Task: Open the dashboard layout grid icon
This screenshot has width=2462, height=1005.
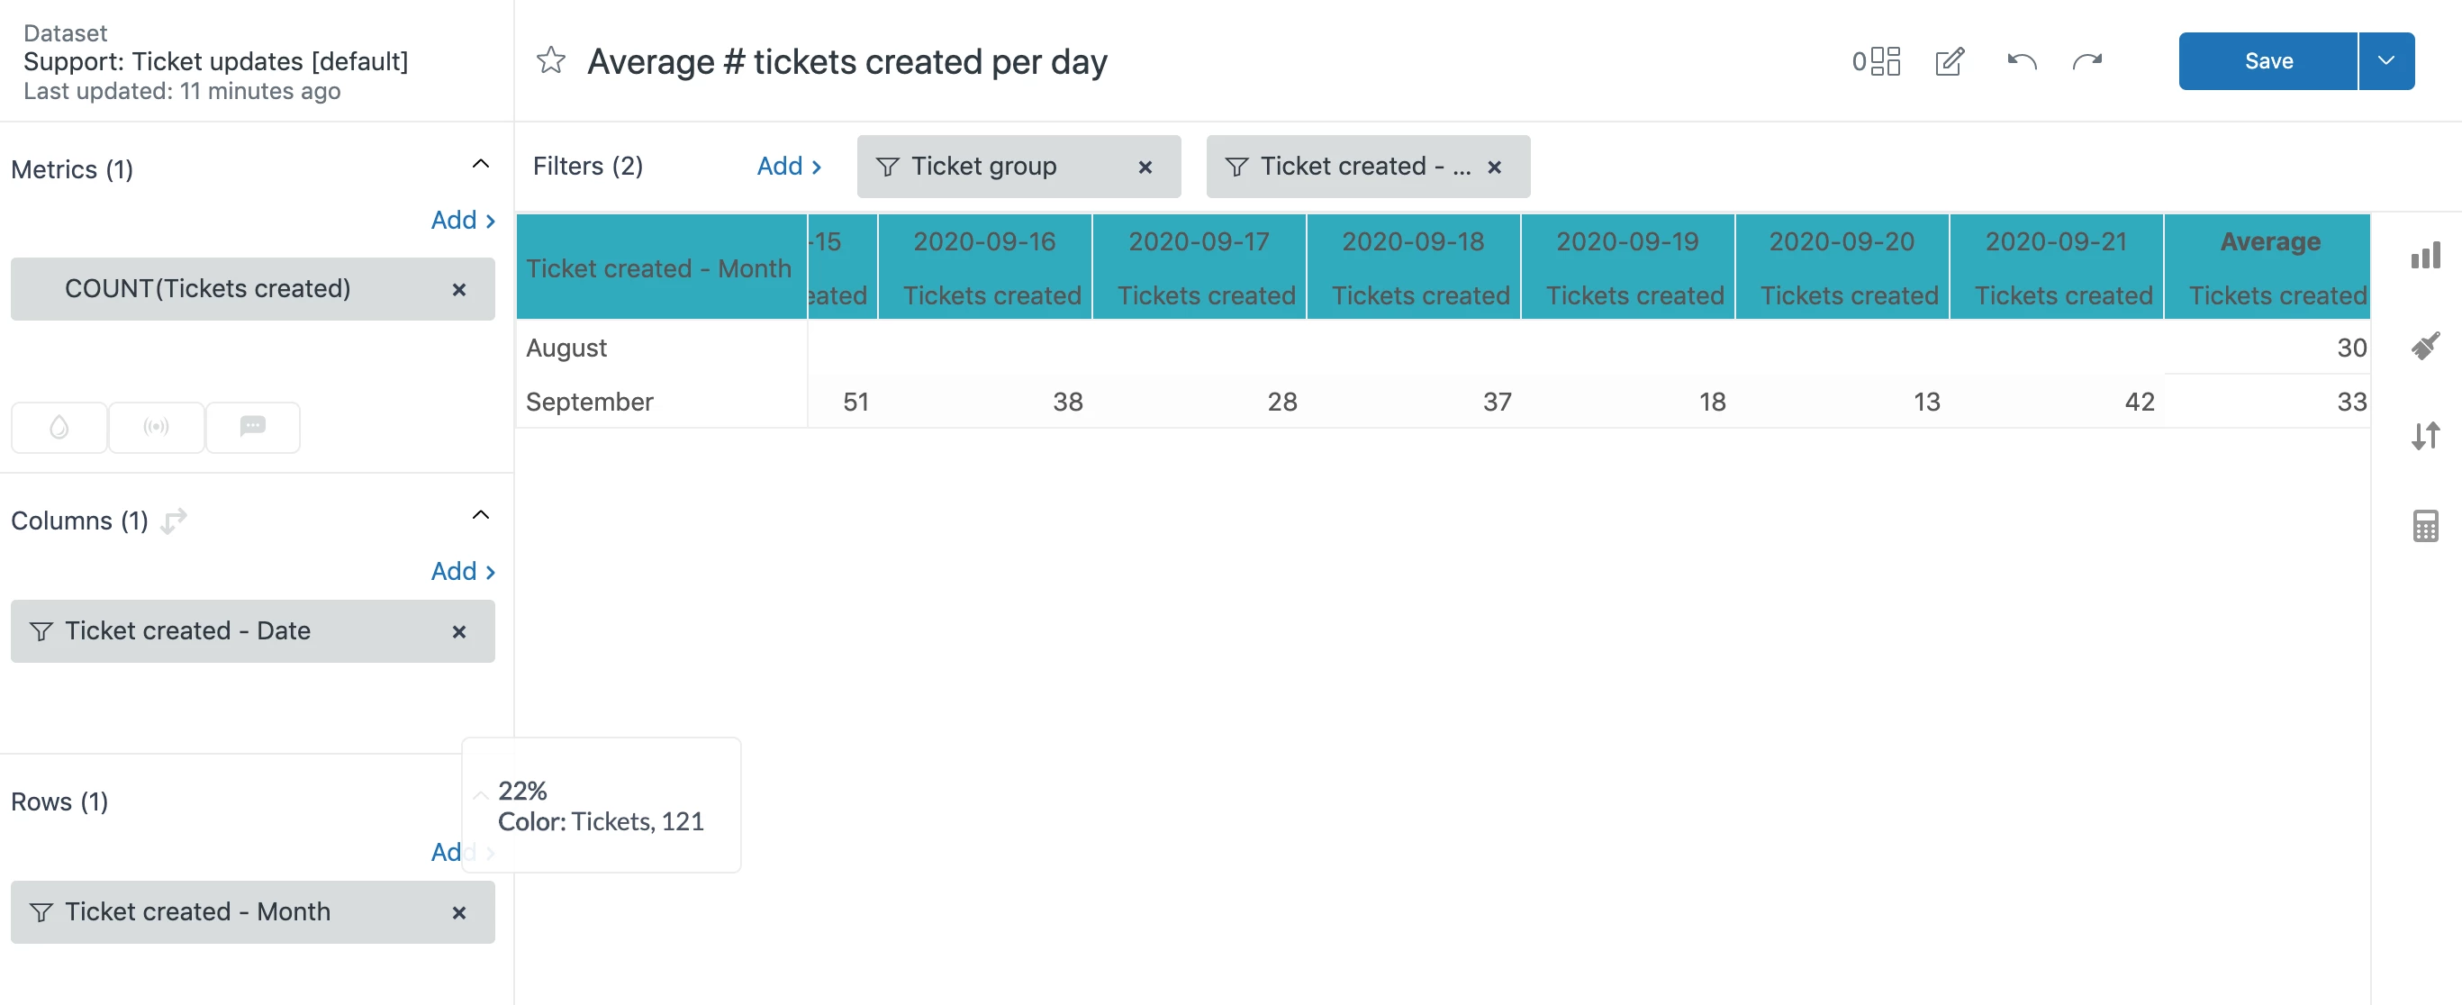Action: (x=1876, y=61)
